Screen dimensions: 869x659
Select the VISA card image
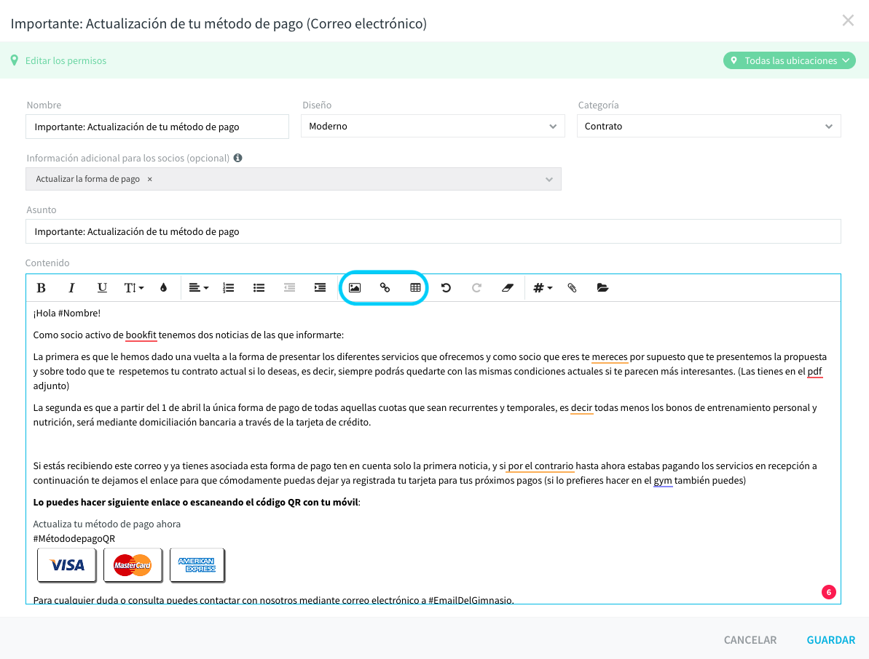pyautogui.click(x=67, y=565)
